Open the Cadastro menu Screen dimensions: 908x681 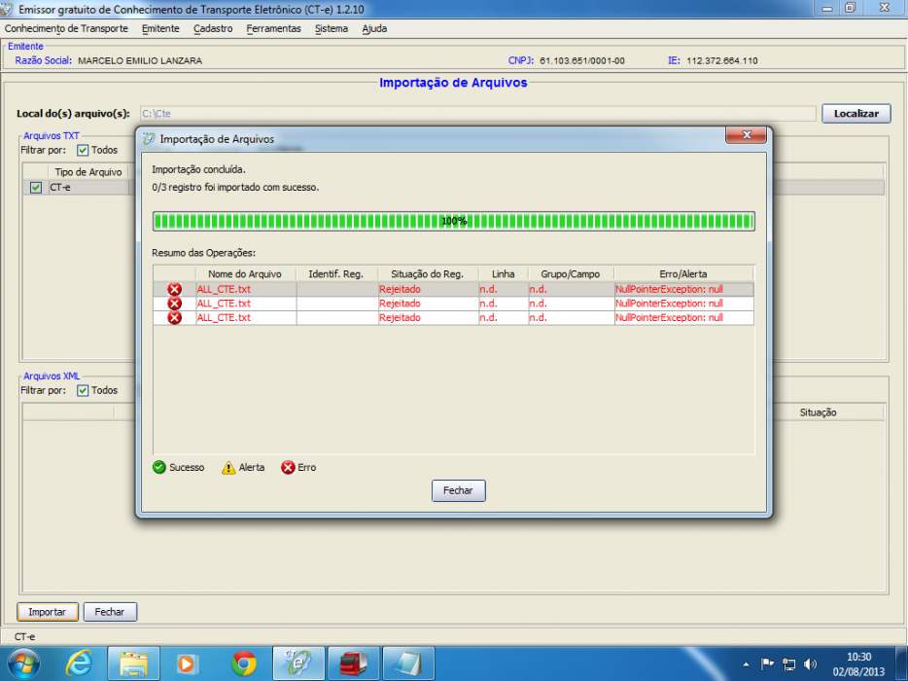click(213, 28)
